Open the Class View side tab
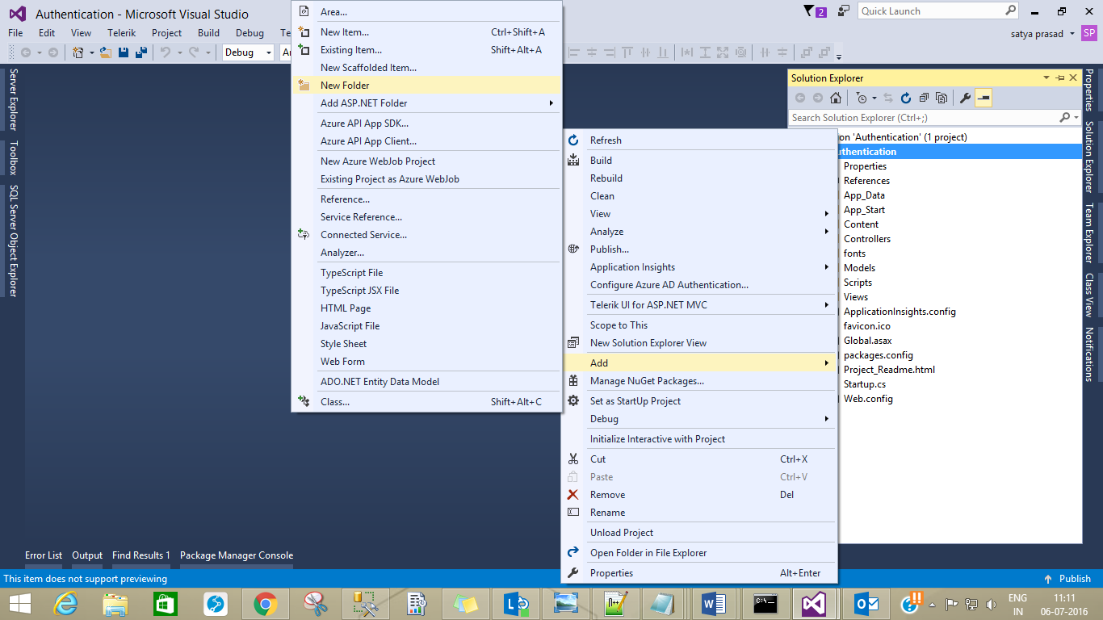 1088,295
